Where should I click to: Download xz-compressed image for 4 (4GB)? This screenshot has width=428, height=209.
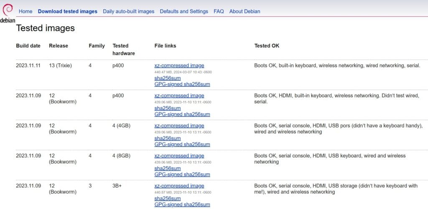[x=179, y=126]
